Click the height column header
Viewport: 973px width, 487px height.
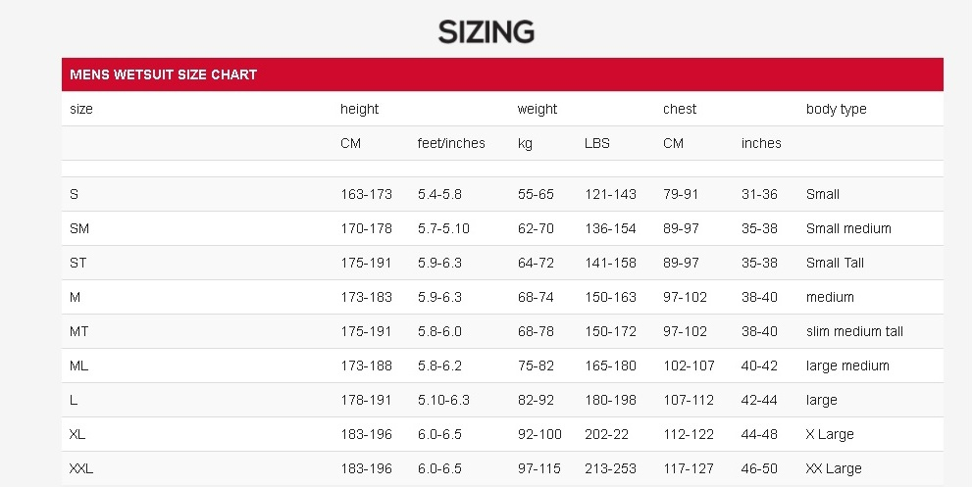[359, 109]
